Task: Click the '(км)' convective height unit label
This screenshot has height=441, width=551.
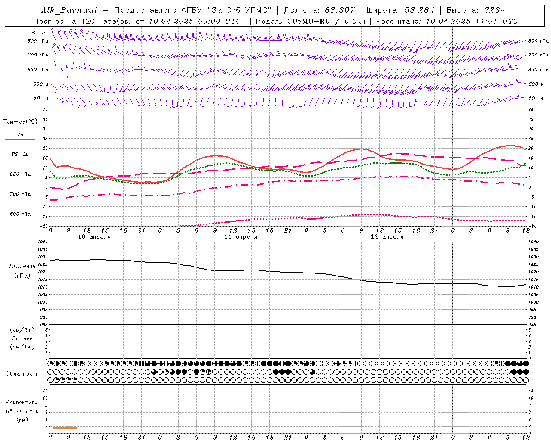Action: click(x=22, y=419)
